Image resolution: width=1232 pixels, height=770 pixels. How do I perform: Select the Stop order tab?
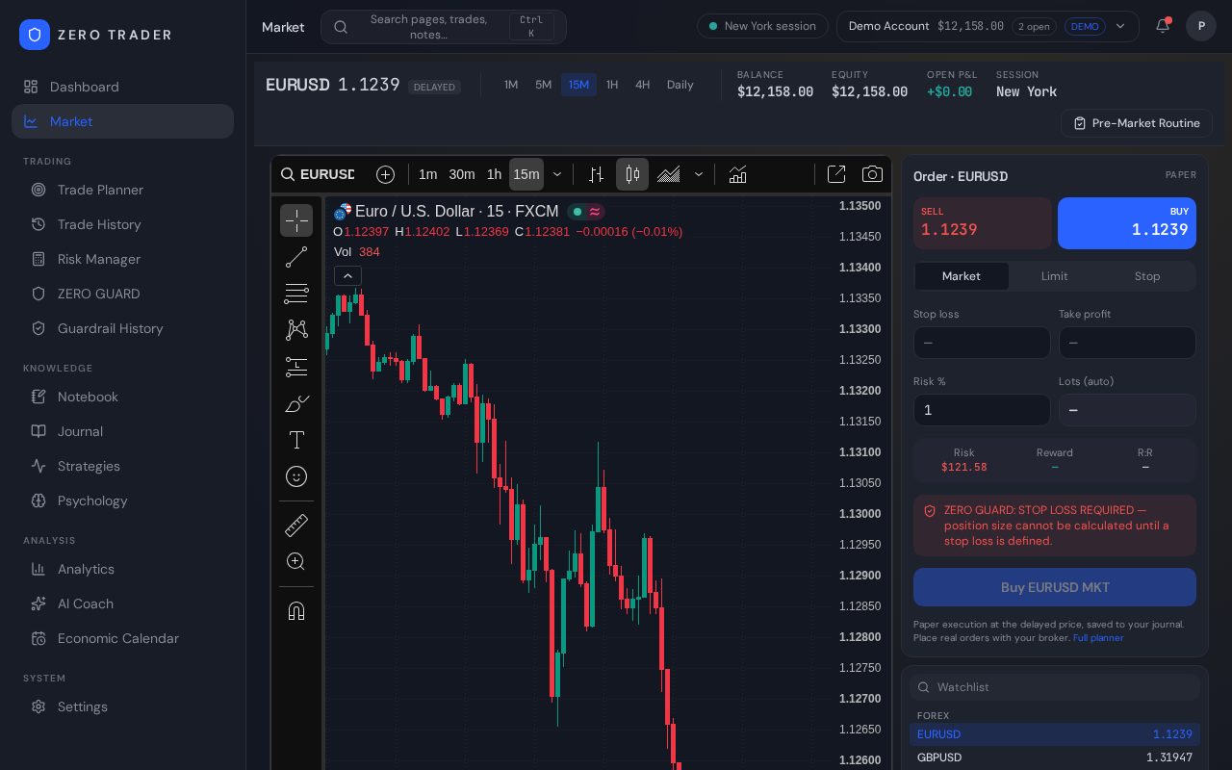click(1147, 276)
